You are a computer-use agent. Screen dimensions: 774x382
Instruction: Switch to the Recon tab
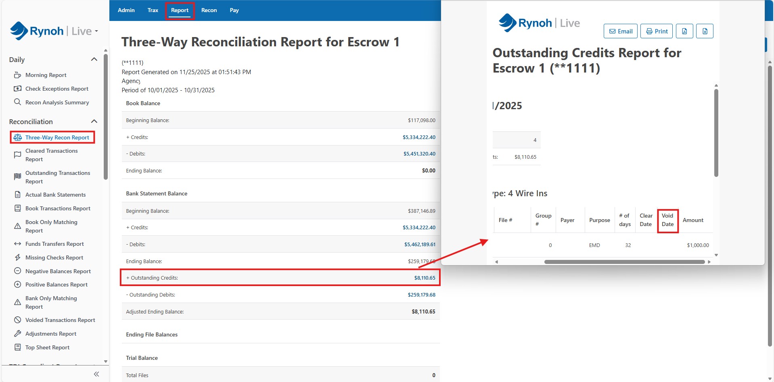pos(209,10)
